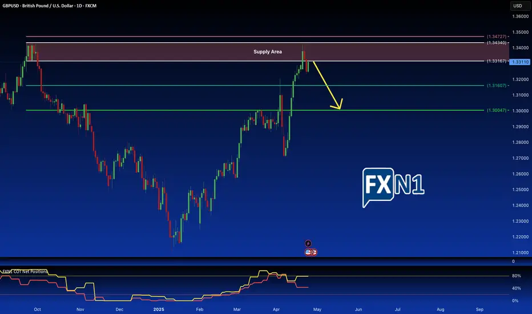Image resolution: width=532 pixels, height=314 pixels.
Task: Click the (1.34340) price line label
Action: [497, 42]
